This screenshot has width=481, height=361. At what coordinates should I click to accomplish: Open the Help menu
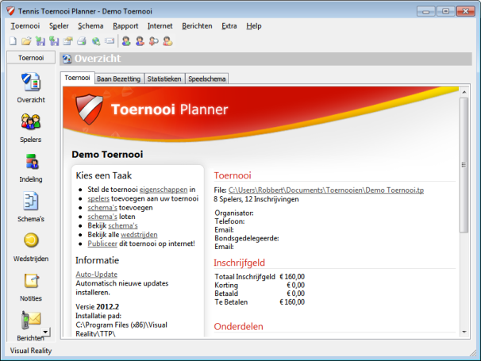[254, 26]
